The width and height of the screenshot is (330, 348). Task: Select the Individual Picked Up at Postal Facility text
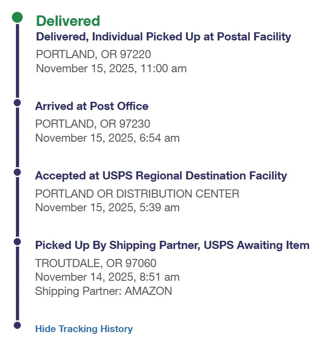click(163, 37)
